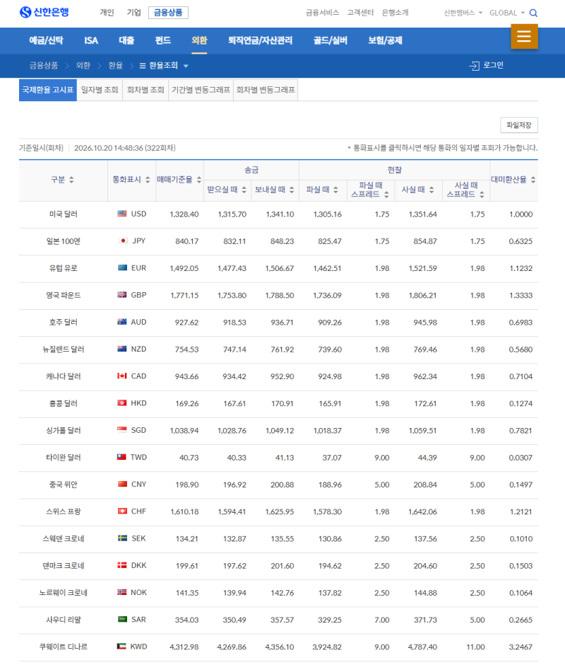565x665 pixels.
Task: Click the KWD flag icon
Action: [121, 647]
